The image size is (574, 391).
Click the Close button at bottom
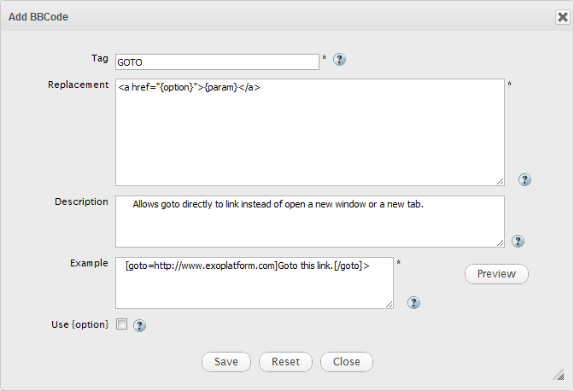click(346, 361)
